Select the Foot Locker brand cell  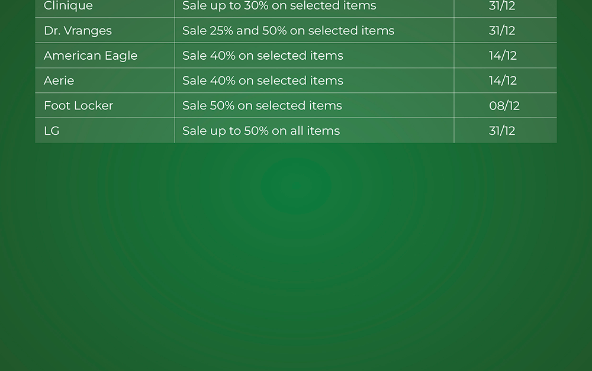pyautogui.click(x=78, y=106)
